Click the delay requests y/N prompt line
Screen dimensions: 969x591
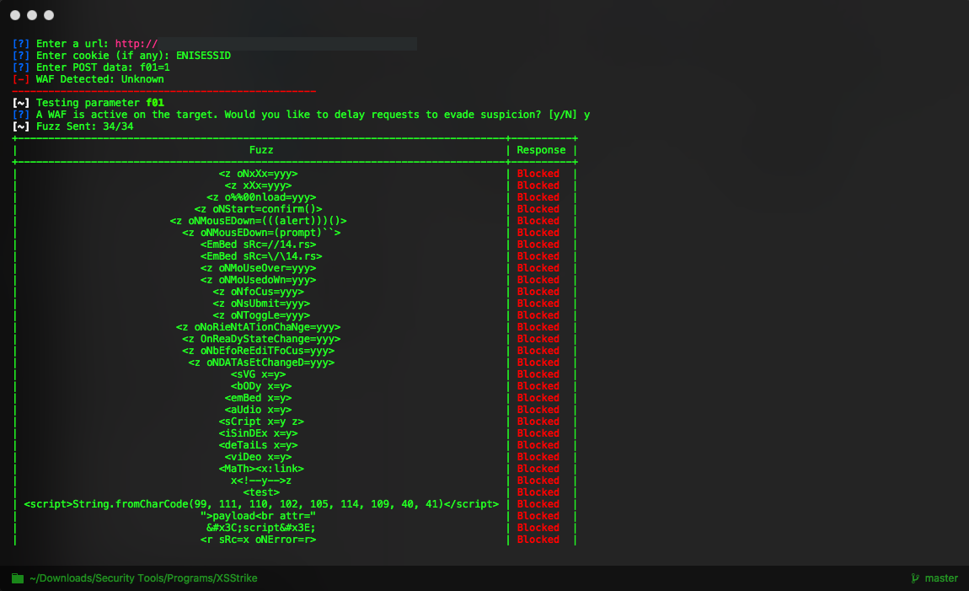tap(301, 115)
